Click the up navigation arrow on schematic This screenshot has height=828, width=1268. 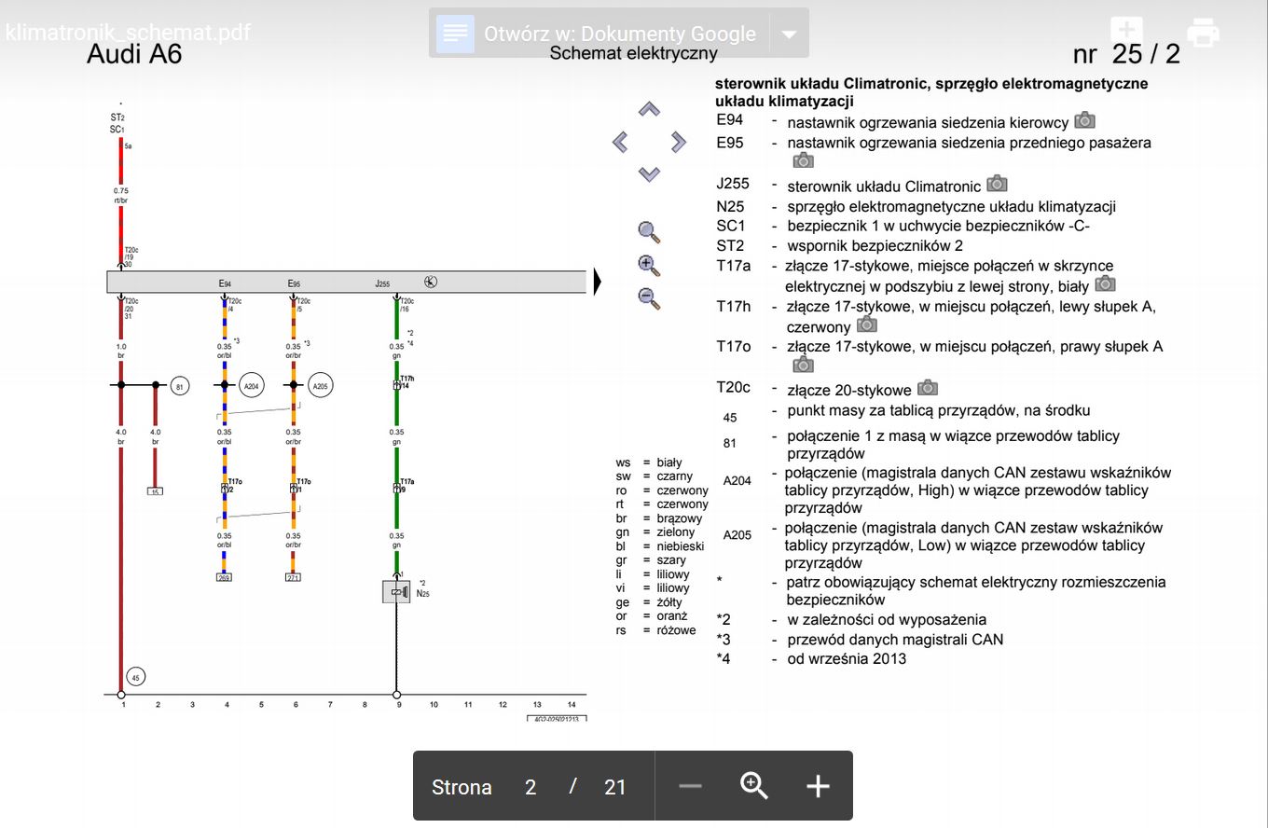tap(649, 109)
